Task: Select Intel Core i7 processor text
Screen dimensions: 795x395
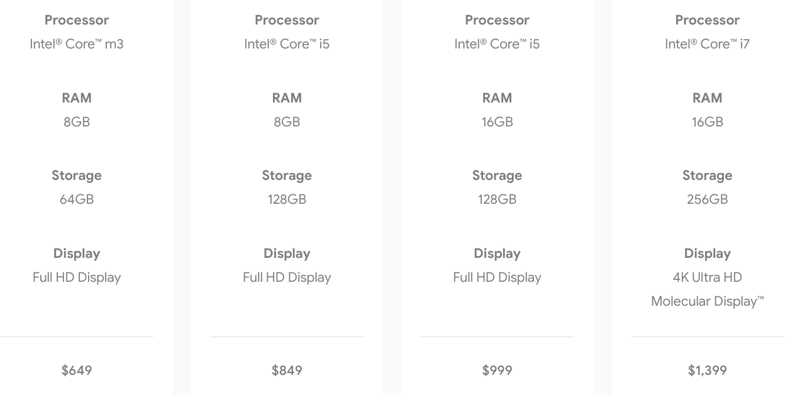Action: click(707, 44)
